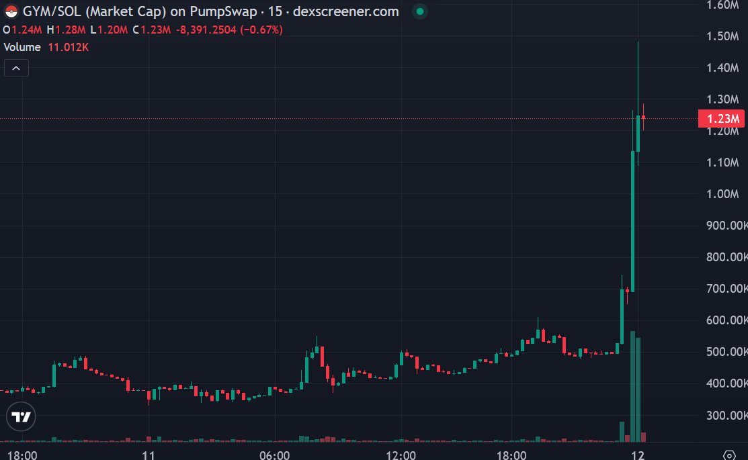
Task: Click the 1.50M price axis label
Action: (722, 36)
